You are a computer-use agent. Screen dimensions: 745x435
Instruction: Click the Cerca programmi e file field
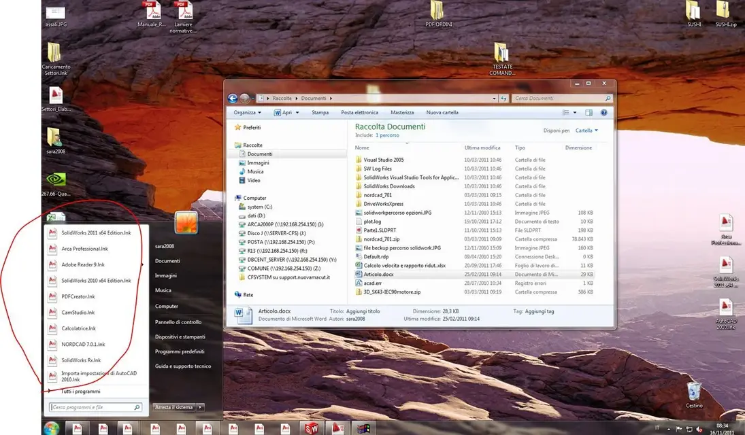point(95,407)
